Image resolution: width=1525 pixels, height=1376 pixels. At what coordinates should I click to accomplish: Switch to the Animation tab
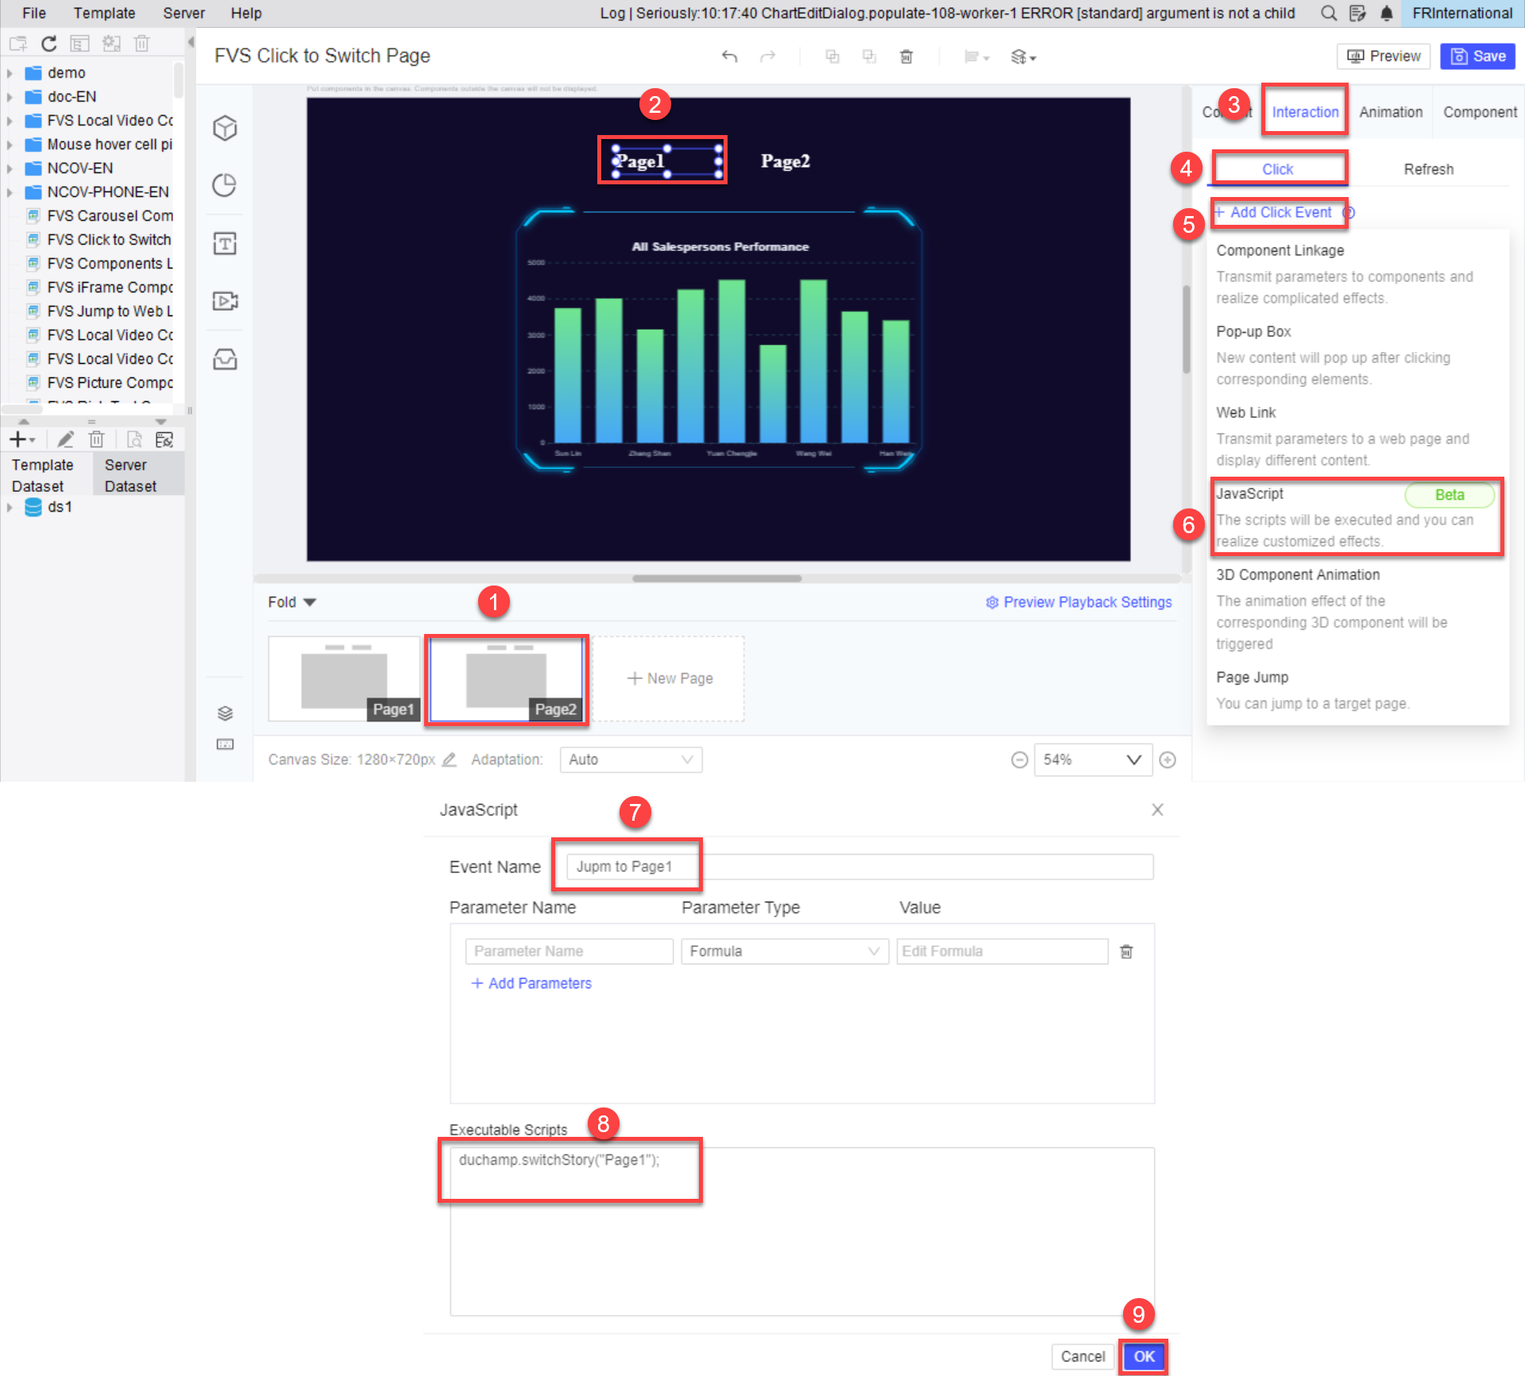pos(1390,111)
